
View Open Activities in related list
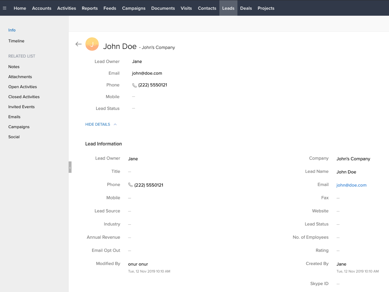(x=22, y=87)
